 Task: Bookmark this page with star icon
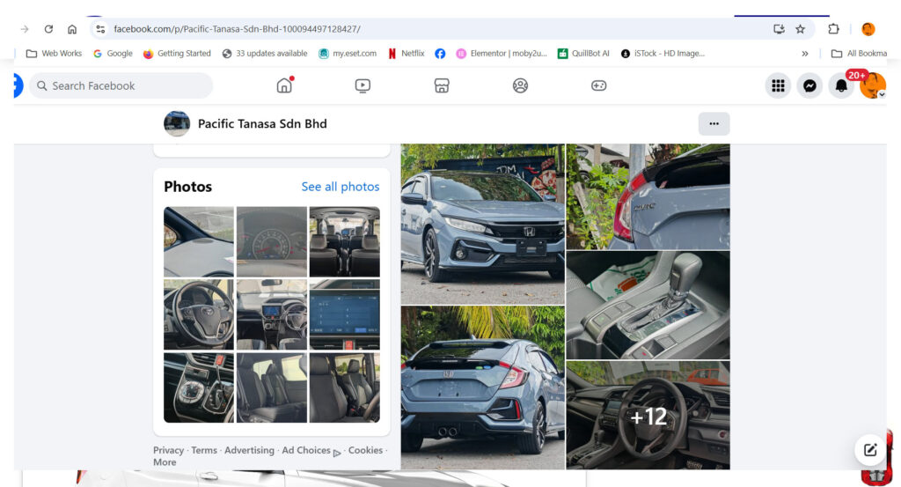click(x=800, y=29)
